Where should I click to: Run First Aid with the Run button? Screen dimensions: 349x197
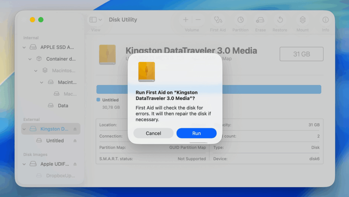196,133
